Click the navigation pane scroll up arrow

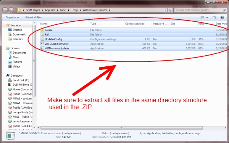pos(34,23)
